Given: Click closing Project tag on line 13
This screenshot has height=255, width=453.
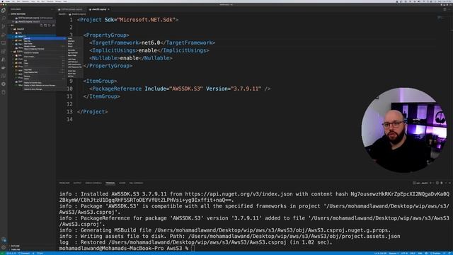Looking at the screenshot, I should pyautogui.click(x=93, y=112).
